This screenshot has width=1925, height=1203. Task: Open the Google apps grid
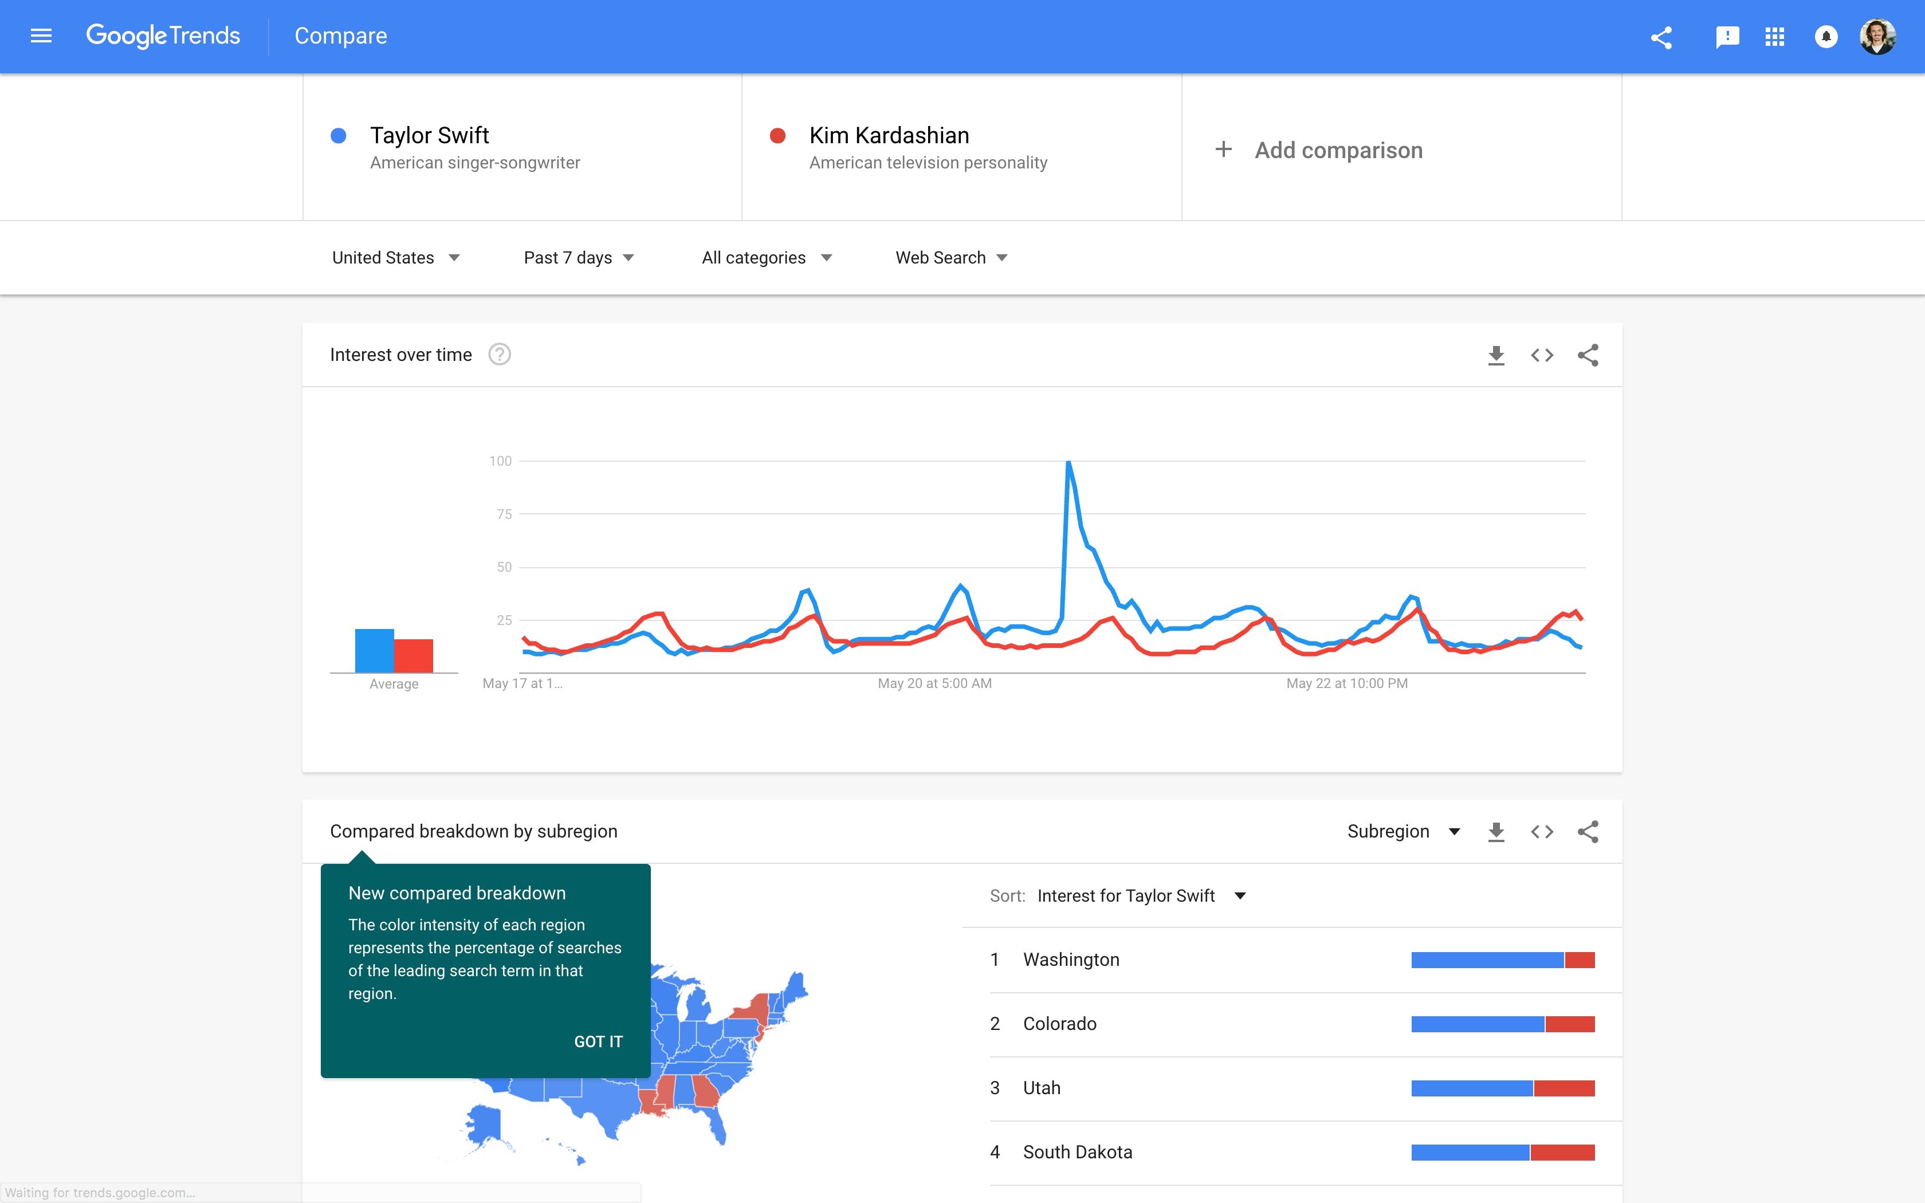coord(1775,37)
